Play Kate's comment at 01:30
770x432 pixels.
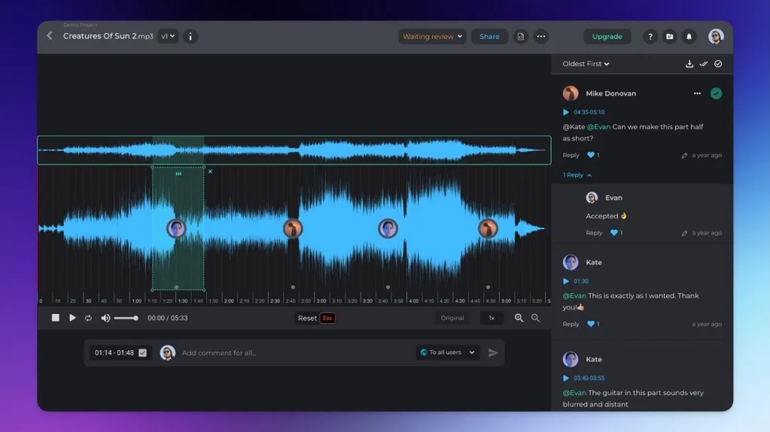click(566, 282)
